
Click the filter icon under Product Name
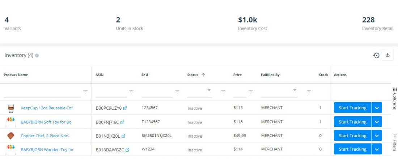point(85,92)
